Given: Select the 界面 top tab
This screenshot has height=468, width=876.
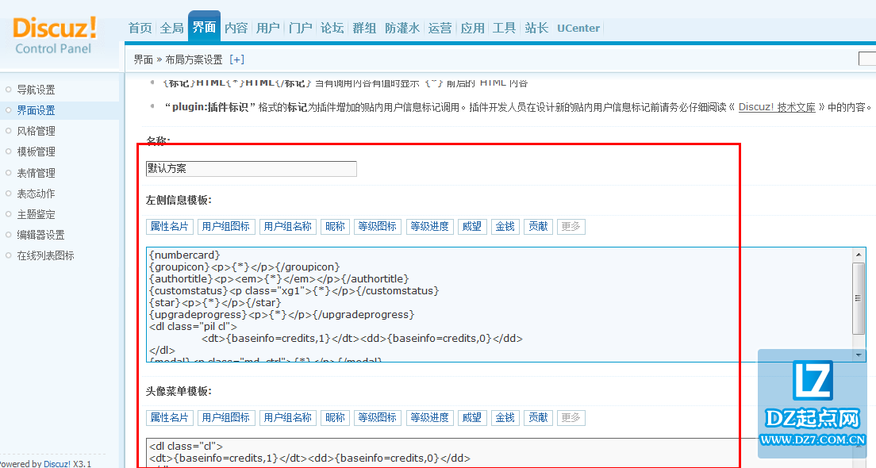Looking at the screenshot, I should pyautogui.click(x=204, y=27).
